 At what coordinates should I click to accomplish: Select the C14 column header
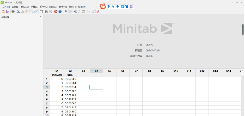[229, 71]
